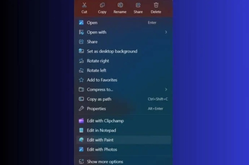Expand the Compress to submenu arrow
The image size is (249, 165).
tap(166, 89)
